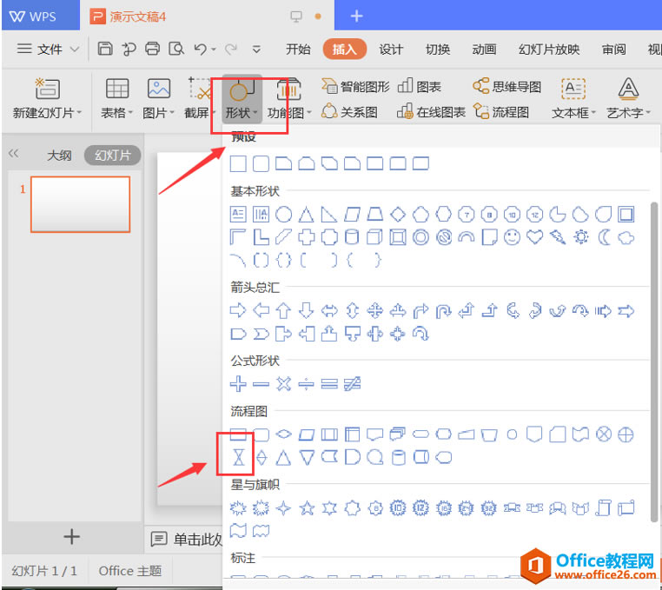Open 思维导图 mind map tool
Viewport: 662px width, 590px height.
pyautogui.click(x=506, y=86)
